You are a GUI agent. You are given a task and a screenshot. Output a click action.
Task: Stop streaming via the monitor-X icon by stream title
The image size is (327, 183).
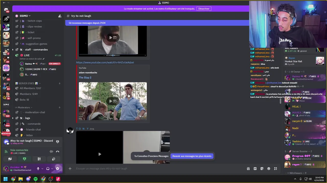coord(57,142)
